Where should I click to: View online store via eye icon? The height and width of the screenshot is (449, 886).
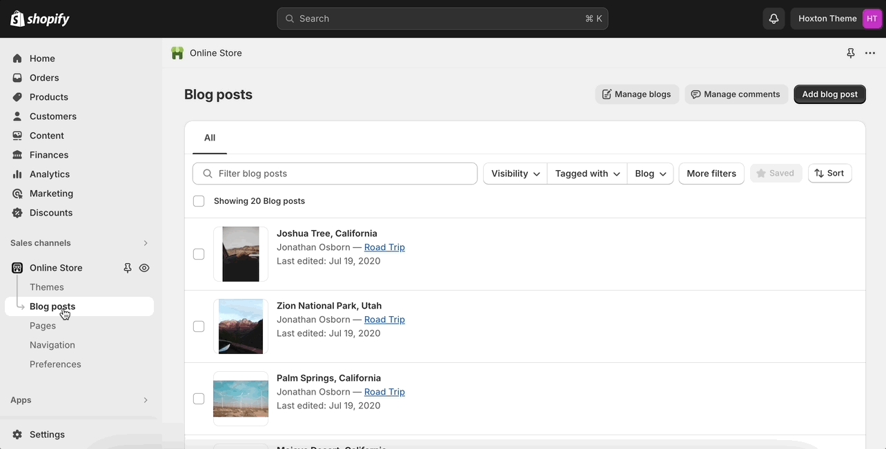tap(144, 268)
